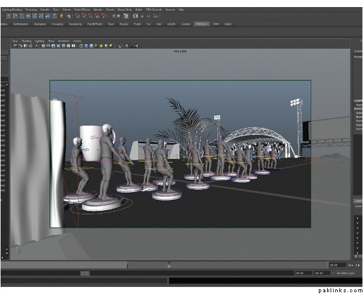
Task: Toggle the top layer's V visibility box
Action: click(357, 218)
